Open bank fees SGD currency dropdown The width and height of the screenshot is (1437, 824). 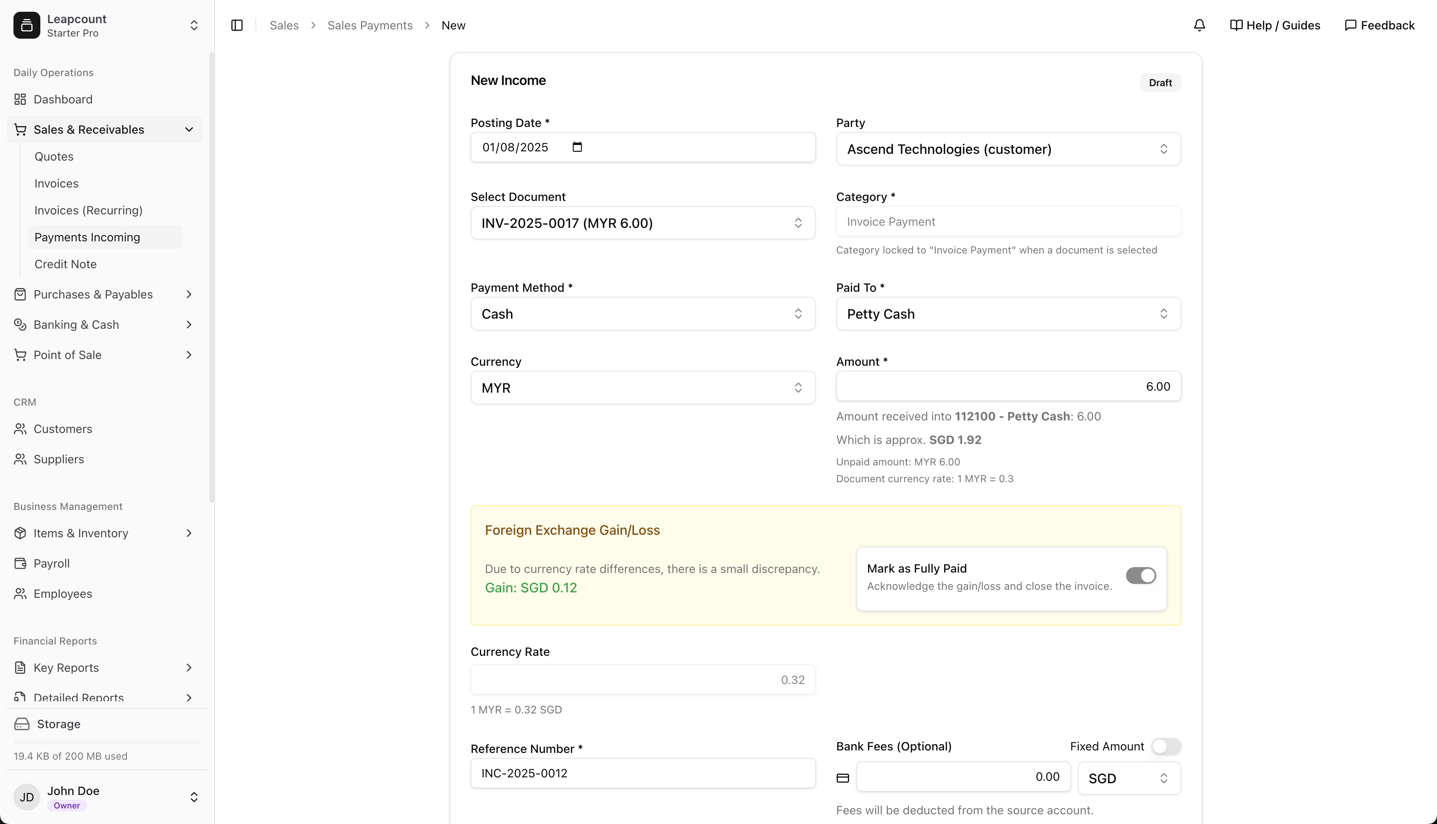coord(1129,778)
